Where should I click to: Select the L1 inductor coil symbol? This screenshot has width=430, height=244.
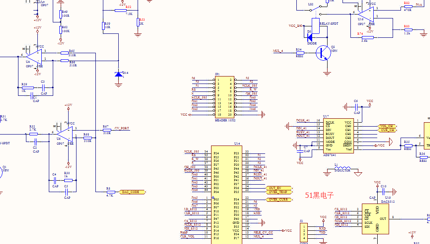tap(343, 169)
